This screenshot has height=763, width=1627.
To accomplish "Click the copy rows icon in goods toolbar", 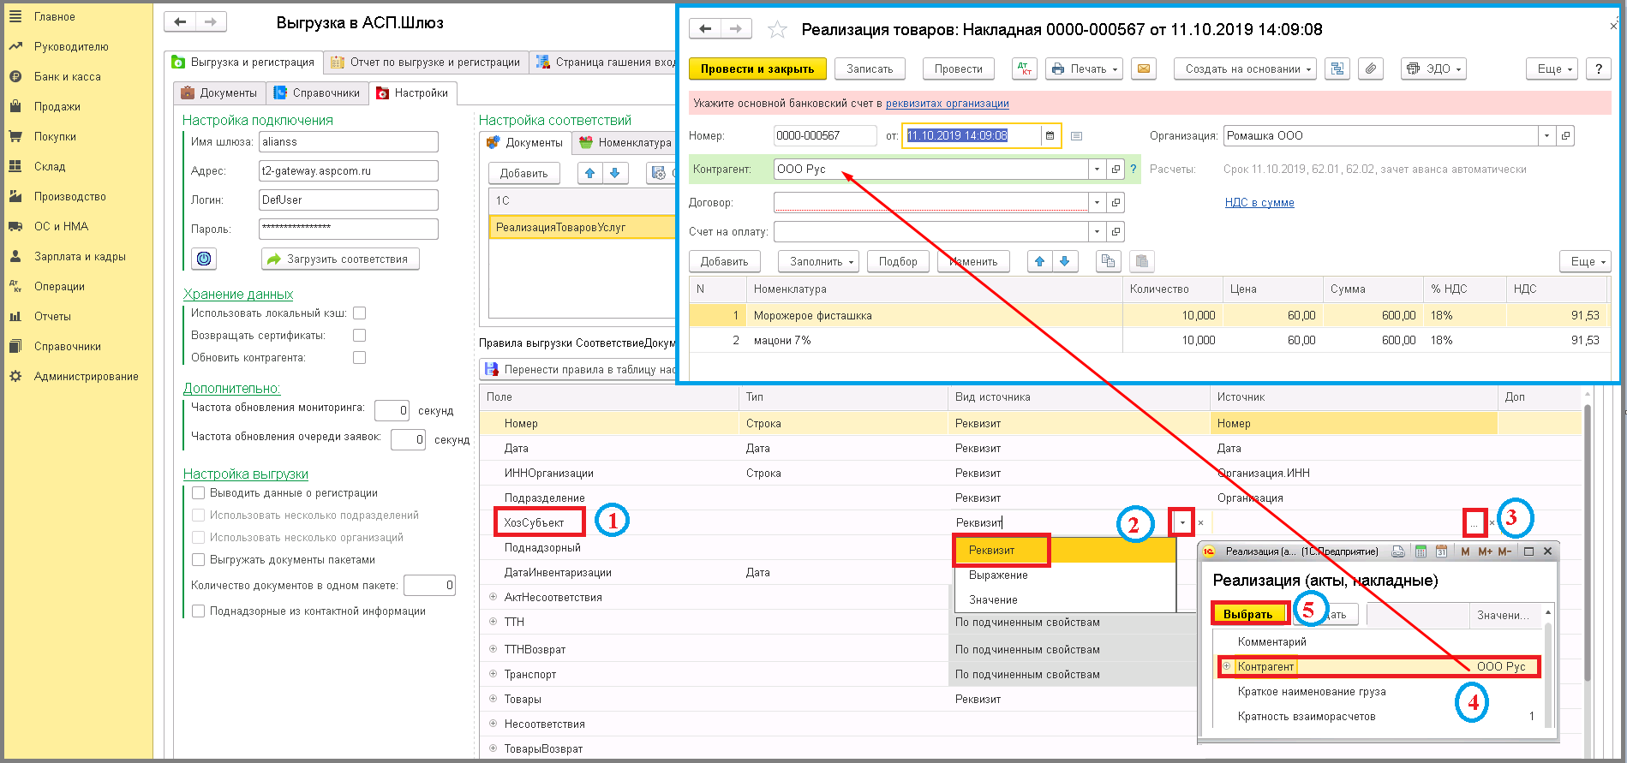I will (x=1108, y=262).
